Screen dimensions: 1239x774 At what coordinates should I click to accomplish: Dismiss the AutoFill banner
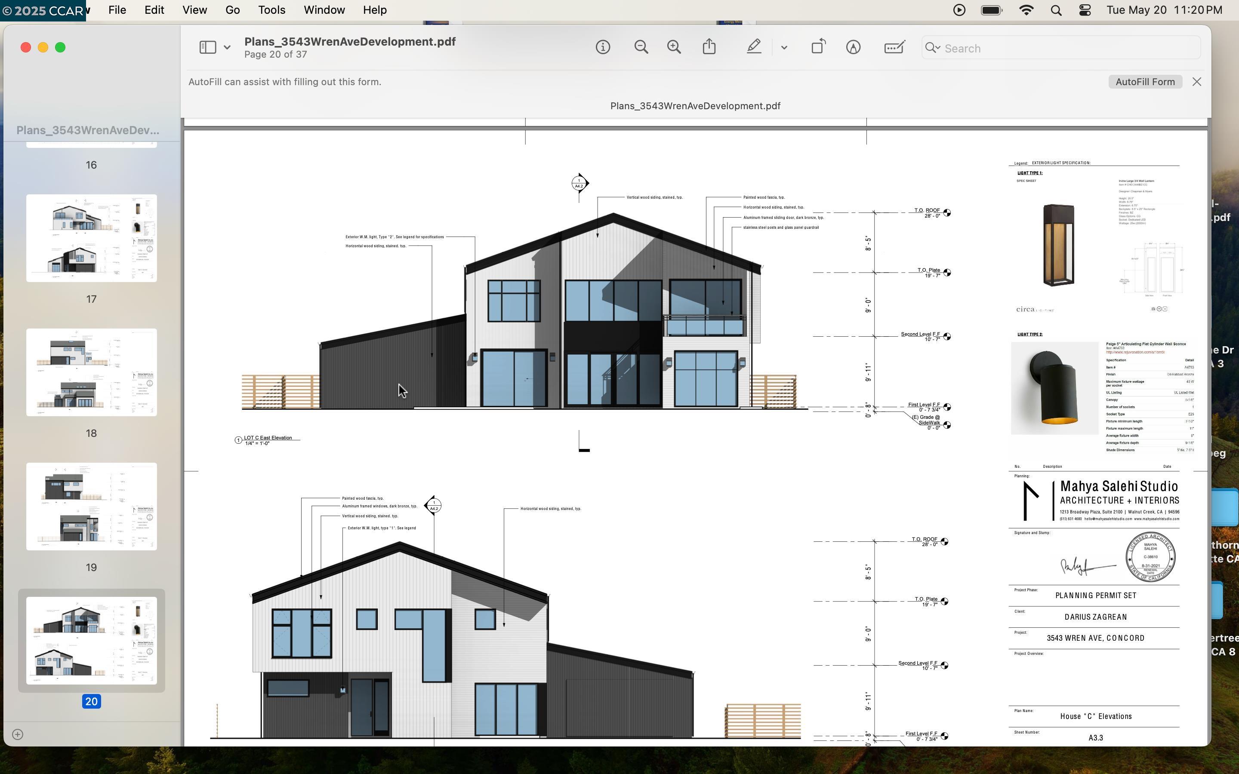[x=1196, y=82]
